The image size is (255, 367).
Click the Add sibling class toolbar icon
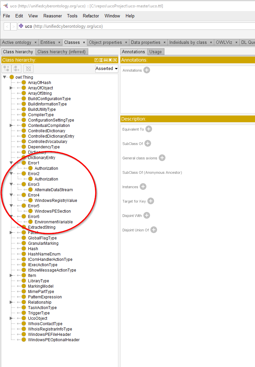pyautogui.click(x=16, y=69)
